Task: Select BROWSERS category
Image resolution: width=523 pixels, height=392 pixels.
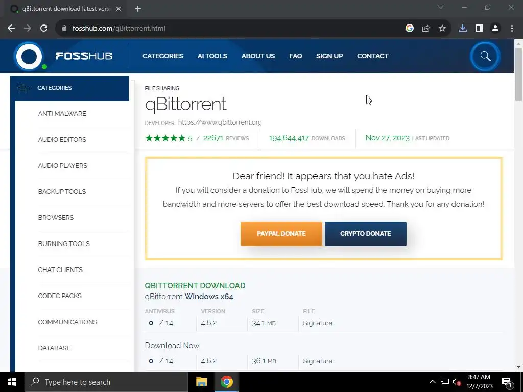Action: pos(56,217)
